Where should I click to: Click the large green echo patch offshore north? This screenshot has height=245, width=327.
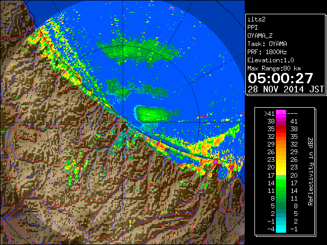[138, 50]
